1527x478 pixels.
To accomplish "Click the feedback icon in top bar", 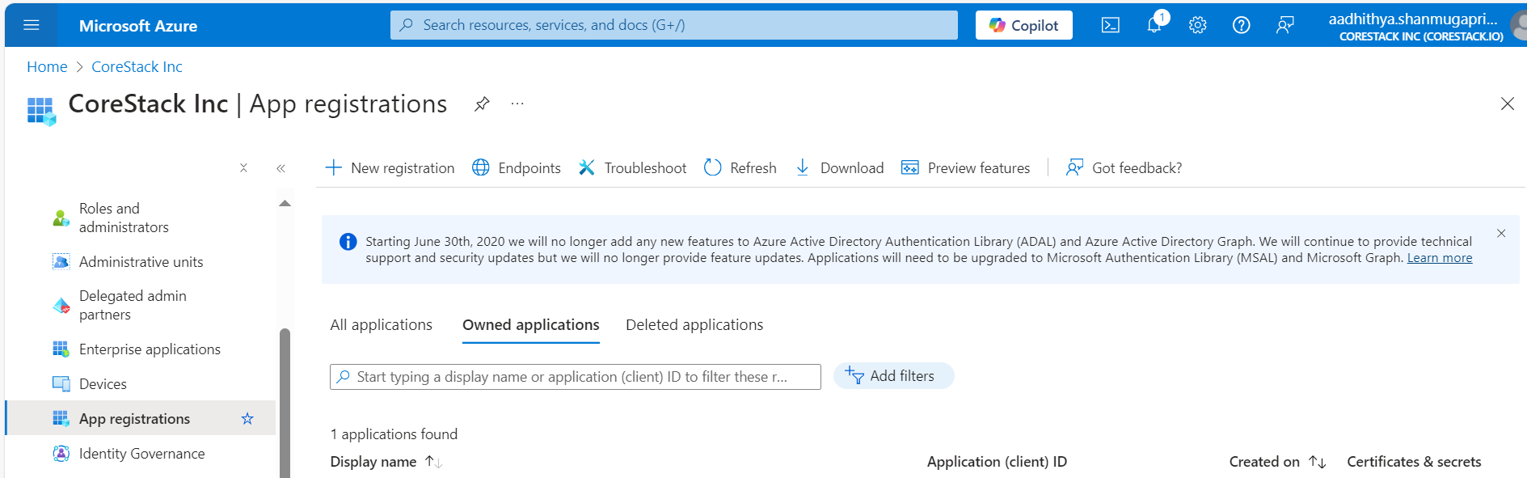I will 1285,25.
